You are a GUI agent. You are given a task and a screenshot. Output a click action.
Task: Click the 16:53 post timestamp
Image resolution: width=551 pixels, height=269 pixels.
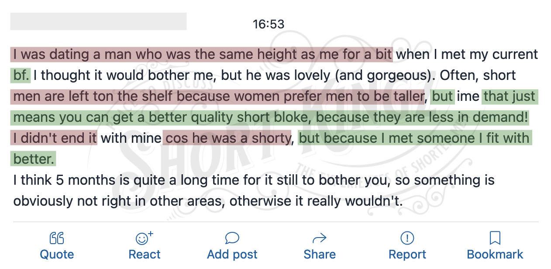tap(269, 24)
